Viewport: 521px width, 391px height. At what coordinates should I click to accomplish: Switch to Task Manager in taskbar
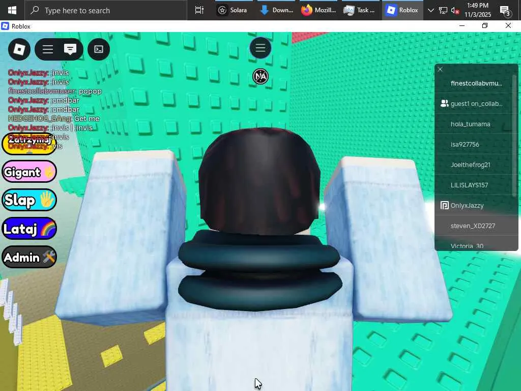pos(360,10)
